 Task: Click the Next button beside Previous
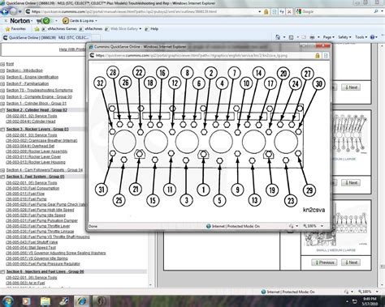351,262
